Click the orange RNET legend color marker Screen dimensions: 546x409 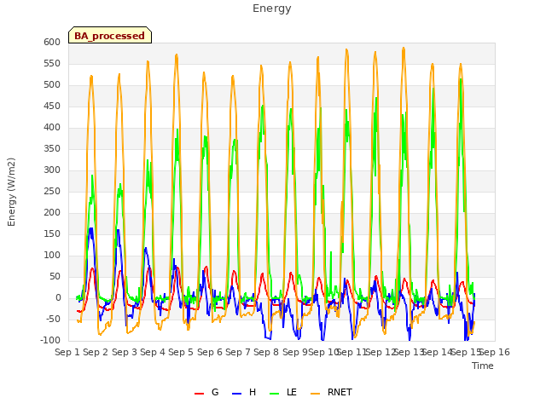coord(315,394)
